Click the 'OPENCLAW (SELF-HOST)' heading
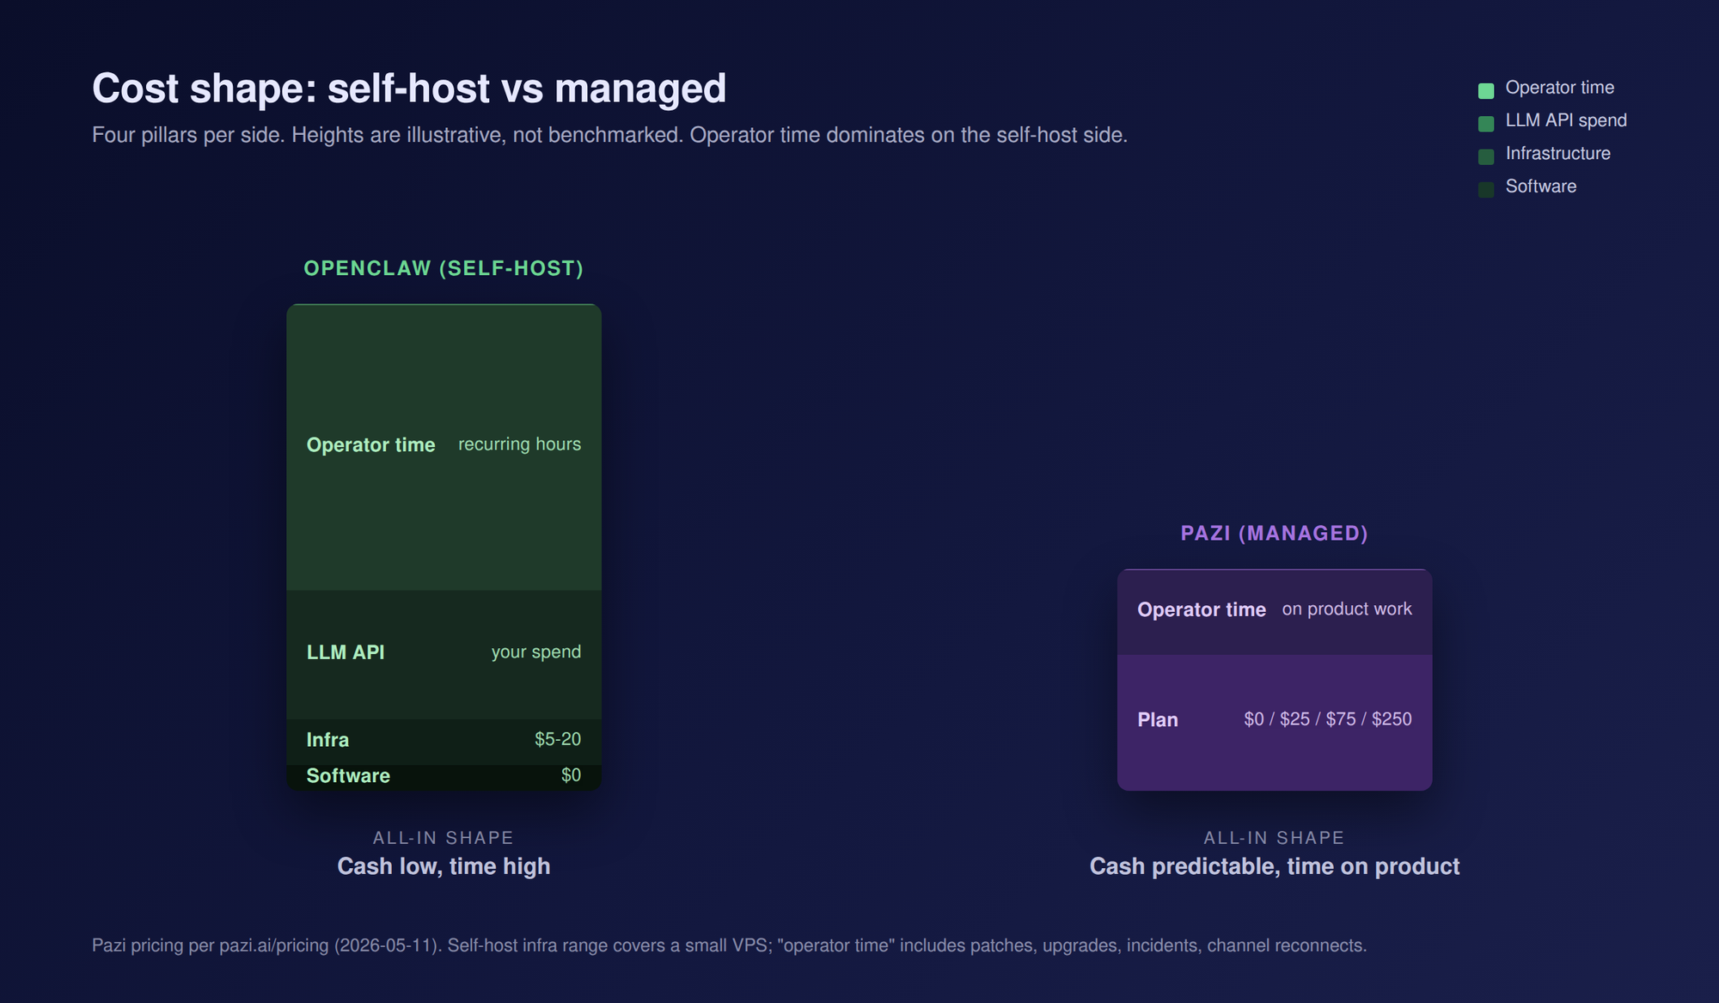The height and width of the screenshot is (1003, 1719). [x=444, y=268]
